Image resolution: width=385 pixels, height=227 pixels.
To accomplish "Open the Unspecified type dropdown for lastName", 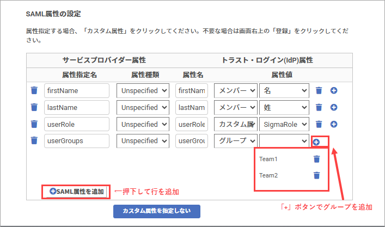I will click(143, 107).
